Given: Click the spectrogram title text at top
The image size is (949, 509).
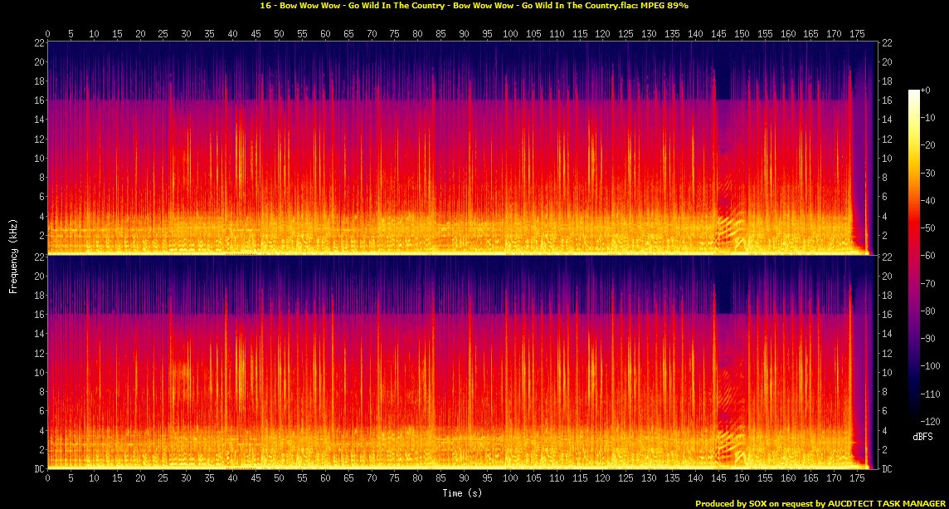Looking at the screenshot, I should (474, 5).
